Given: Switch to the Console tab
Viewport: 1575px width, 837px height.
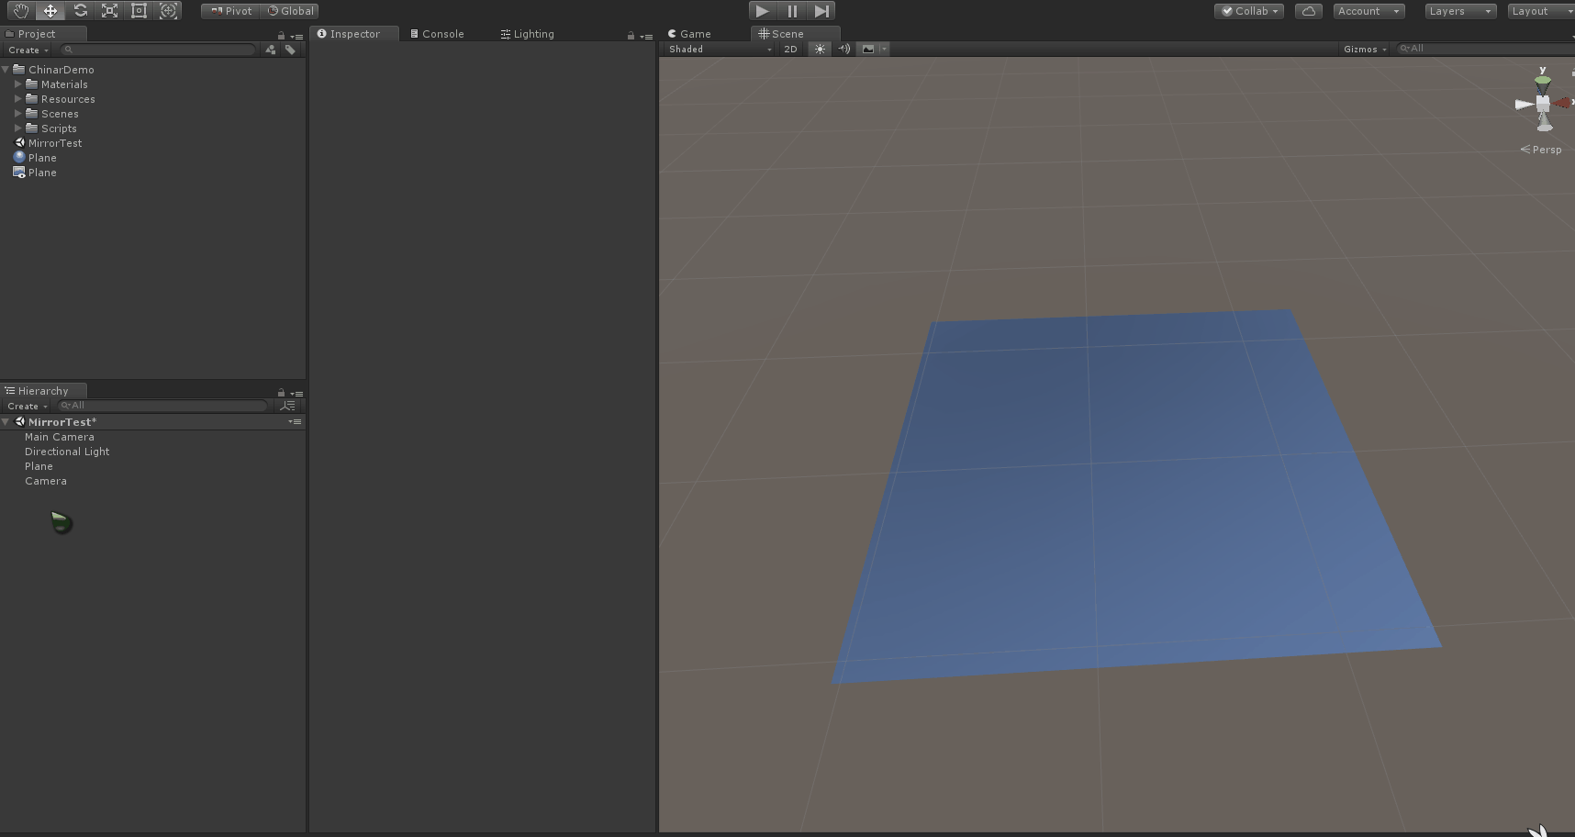Looking at the screenshot, I should coord(437,34).
